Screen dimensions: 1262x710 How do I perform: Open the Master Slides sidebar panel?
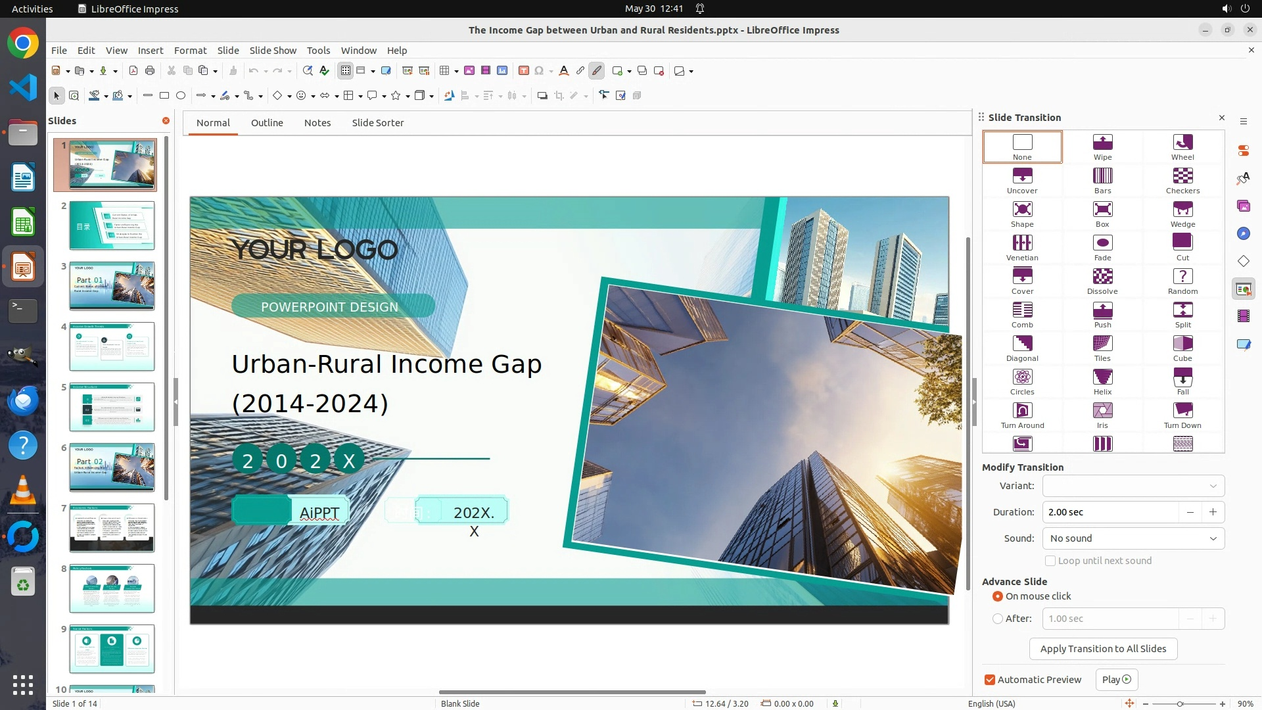1243,344
